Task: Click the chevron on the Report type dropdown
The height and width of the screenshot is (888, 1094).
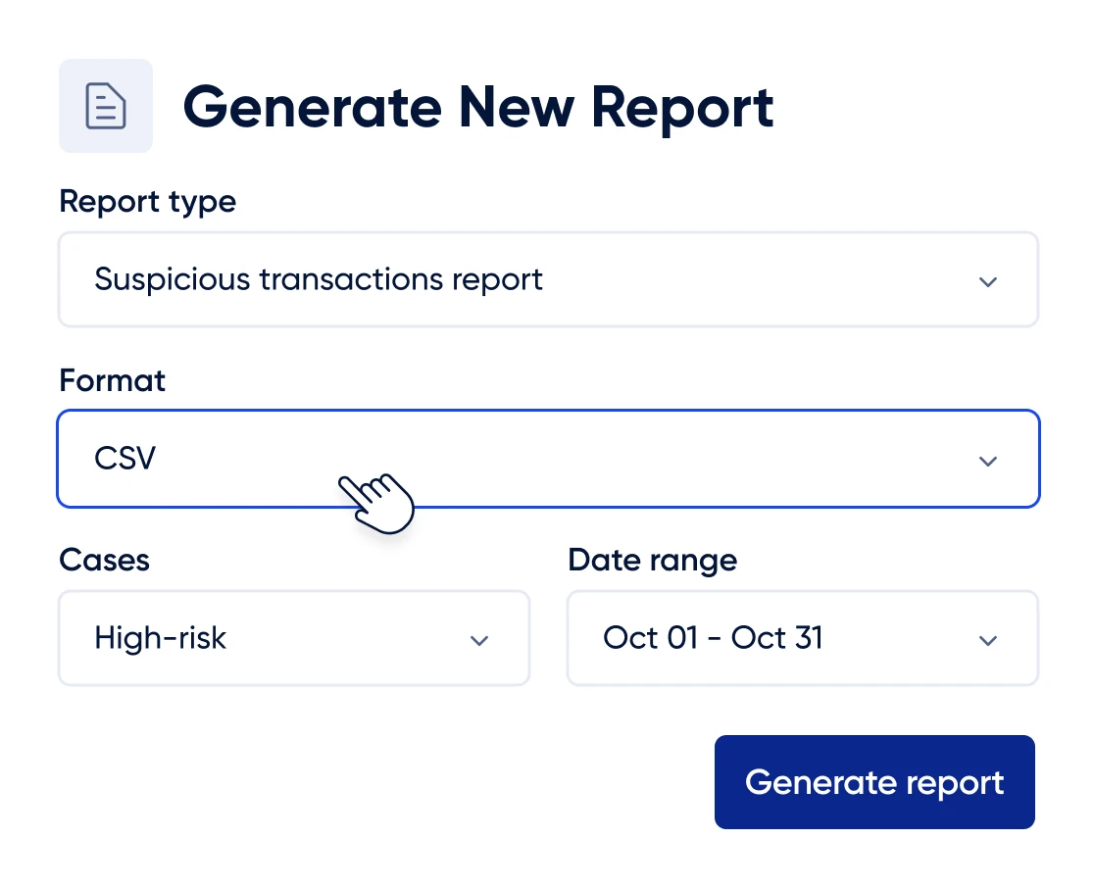Action: pyautogui.click(x=988, y=281)
